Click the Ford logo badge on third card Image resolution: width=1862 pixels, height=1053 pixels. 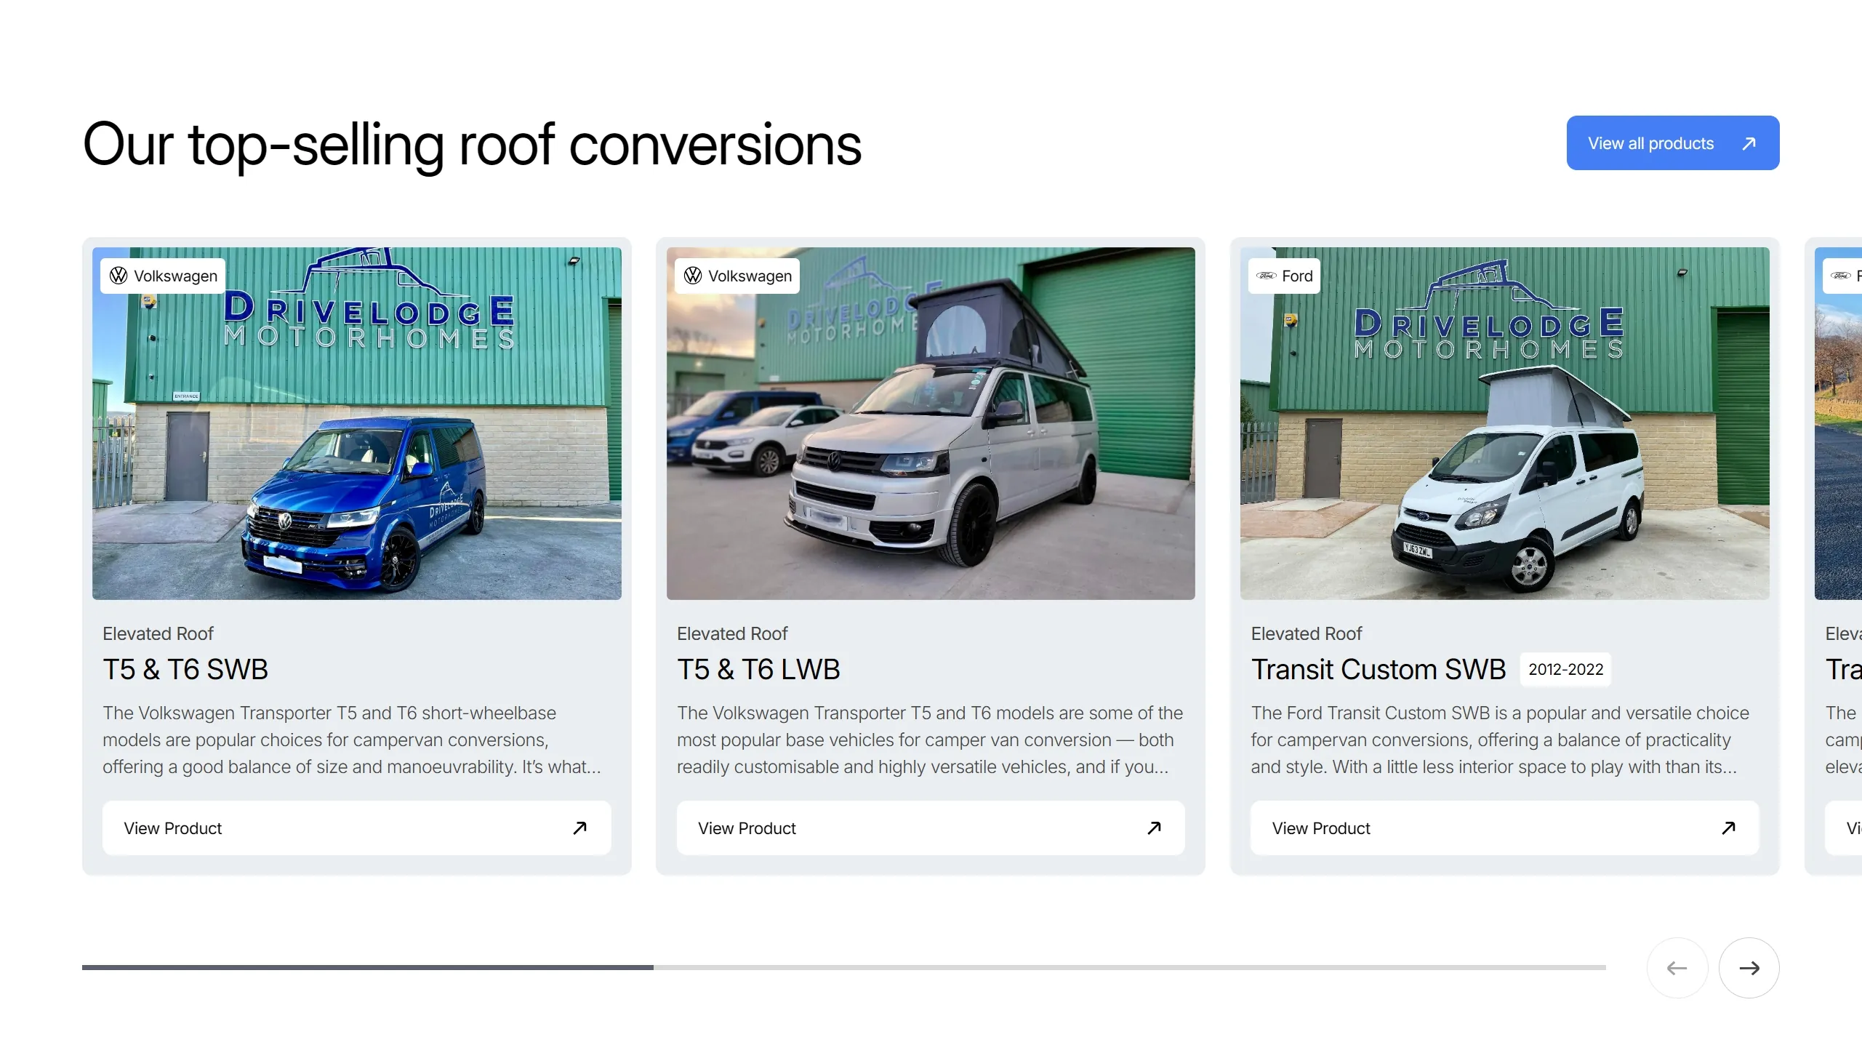(x=1284, y=276)
